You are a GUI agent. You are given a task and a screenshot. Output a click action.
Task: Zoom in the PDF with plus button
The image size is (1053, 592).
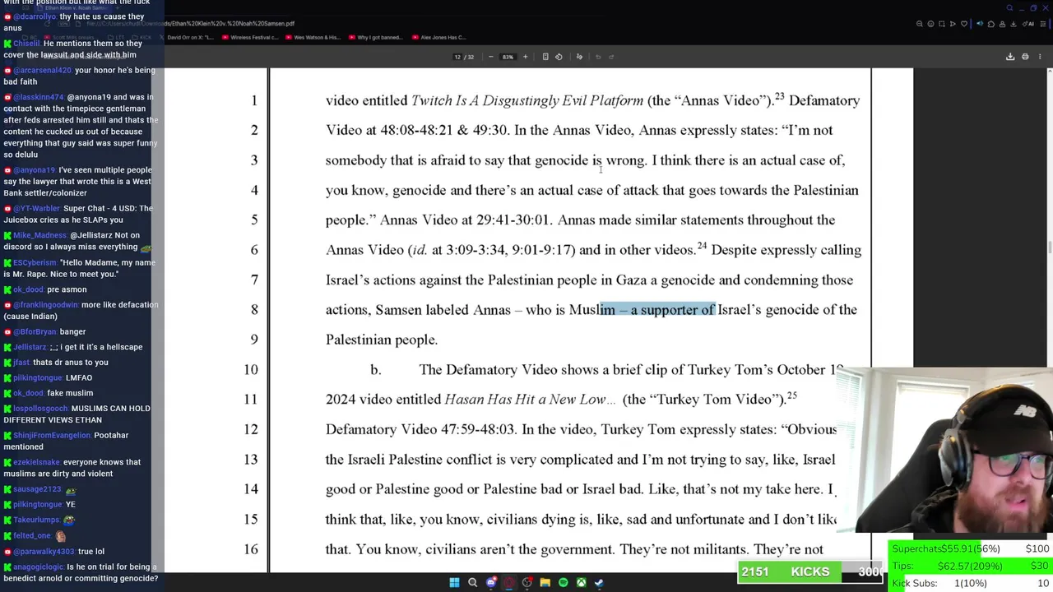[525, 57]
